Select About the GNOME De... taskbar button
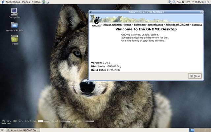This screenshot has height=132, width=211. click(23, 130)
